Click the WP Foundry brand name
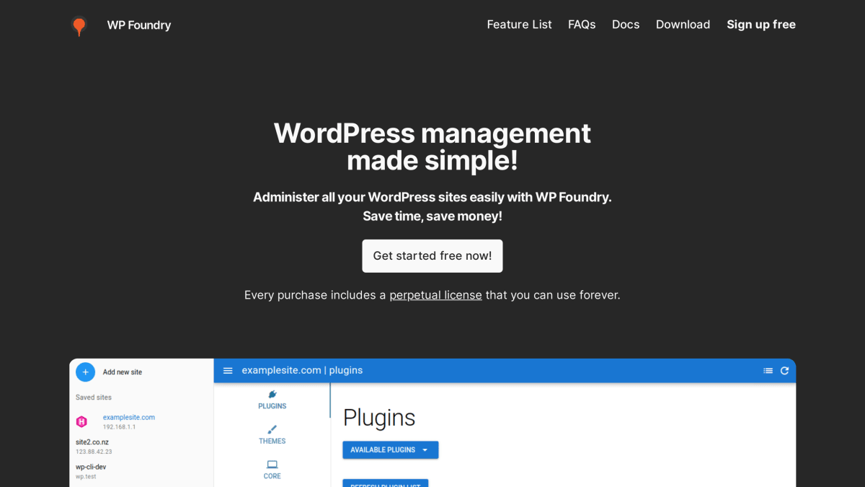 pos(139,25)
